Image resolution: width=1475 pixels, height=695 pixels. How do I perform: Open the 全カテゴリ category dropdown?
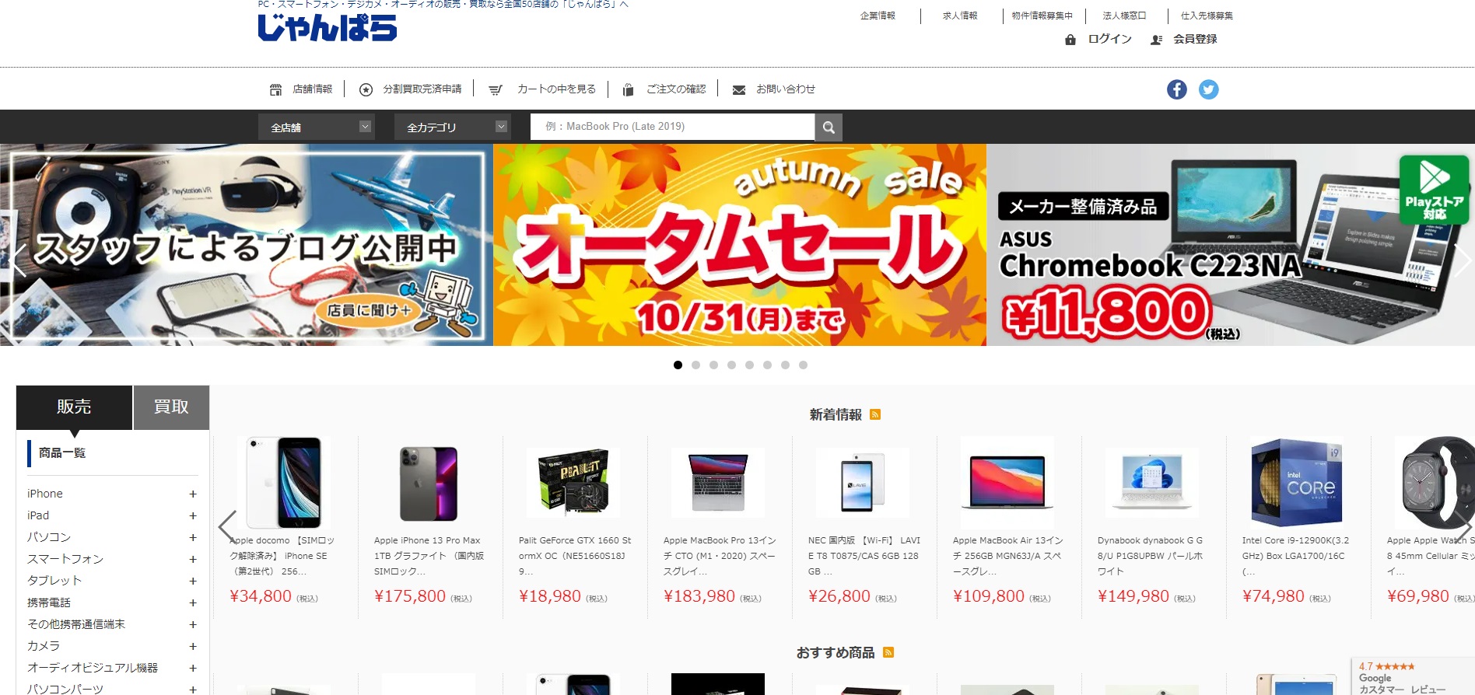pos(453,127)
